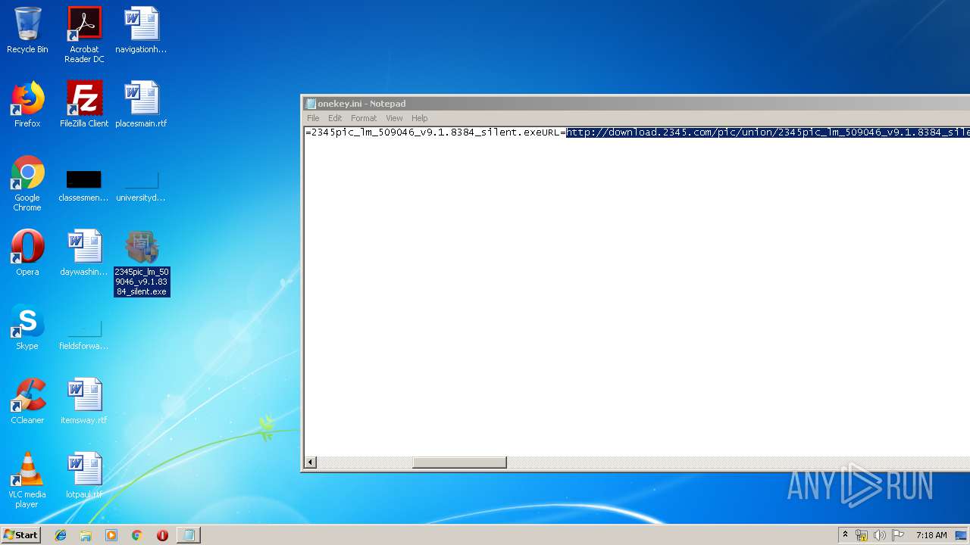Launch Skype from desktop
This screenshot has width=970, height=545.
(27, 327)
